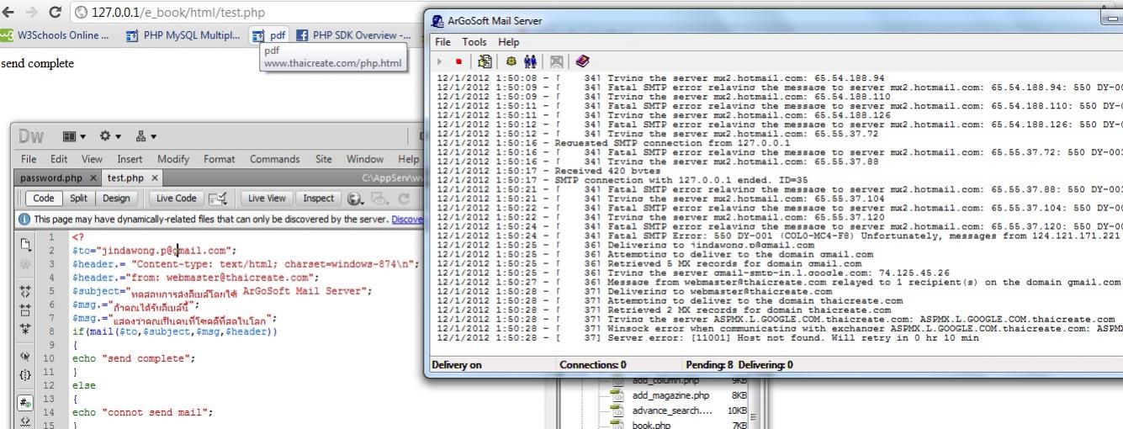Click the red stop server icon

coord(458,61)
